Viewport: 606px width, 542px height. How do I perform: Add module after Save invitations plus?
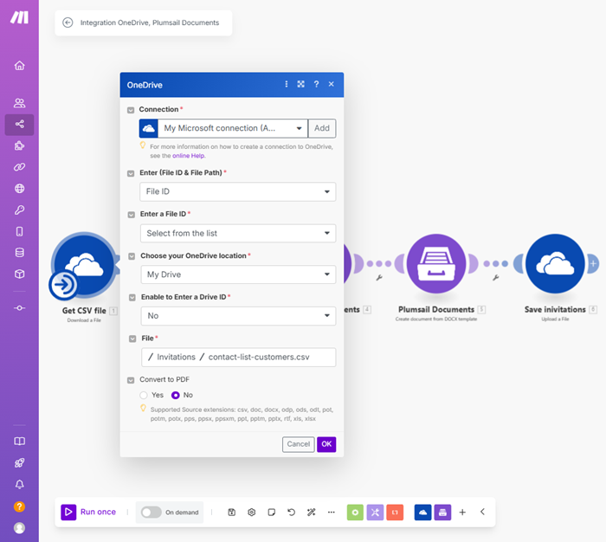593,264
